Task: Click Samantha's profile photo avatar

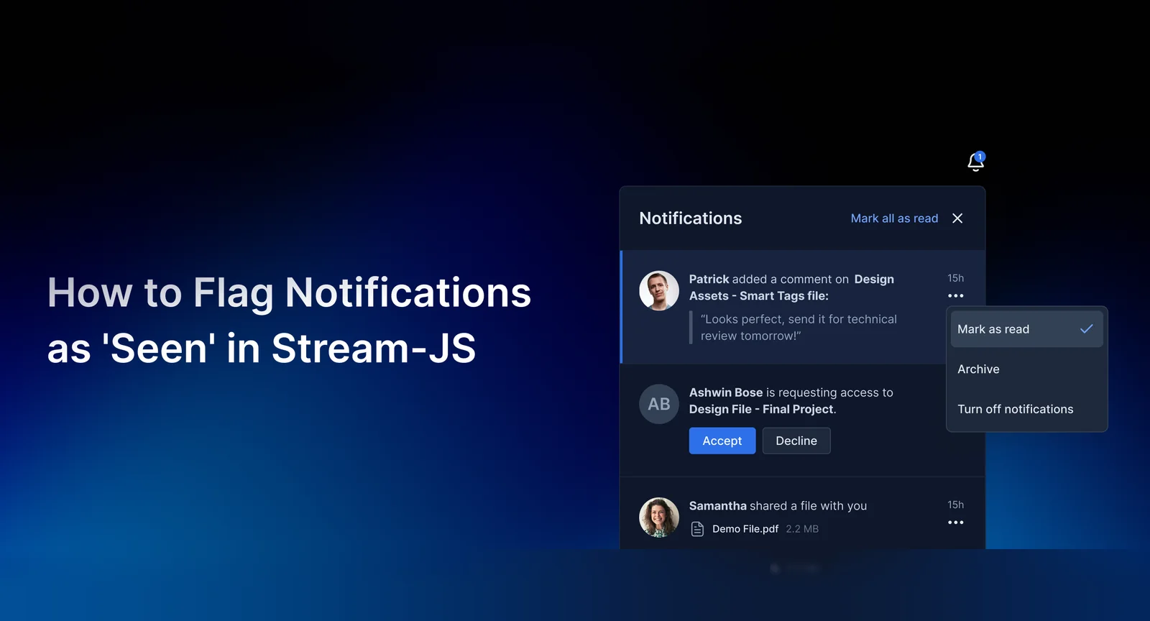Action: click(x=659, y=517)
